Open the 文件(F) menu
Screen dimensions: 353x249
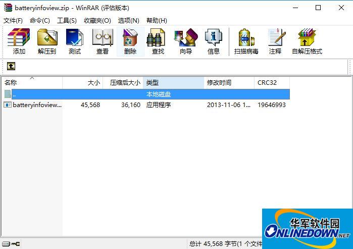13,21
